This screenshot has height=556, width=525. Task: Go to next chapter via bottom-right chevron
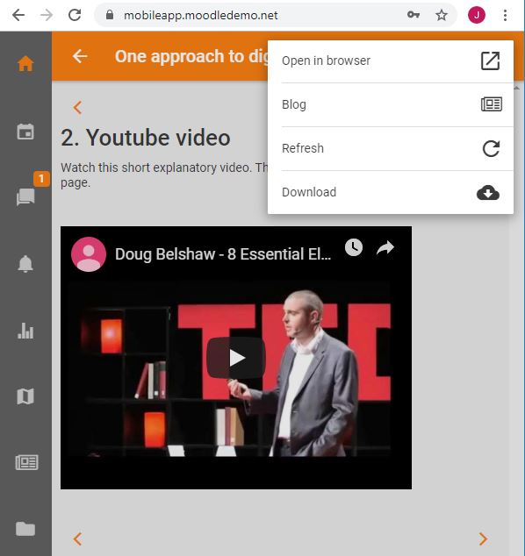483,539
